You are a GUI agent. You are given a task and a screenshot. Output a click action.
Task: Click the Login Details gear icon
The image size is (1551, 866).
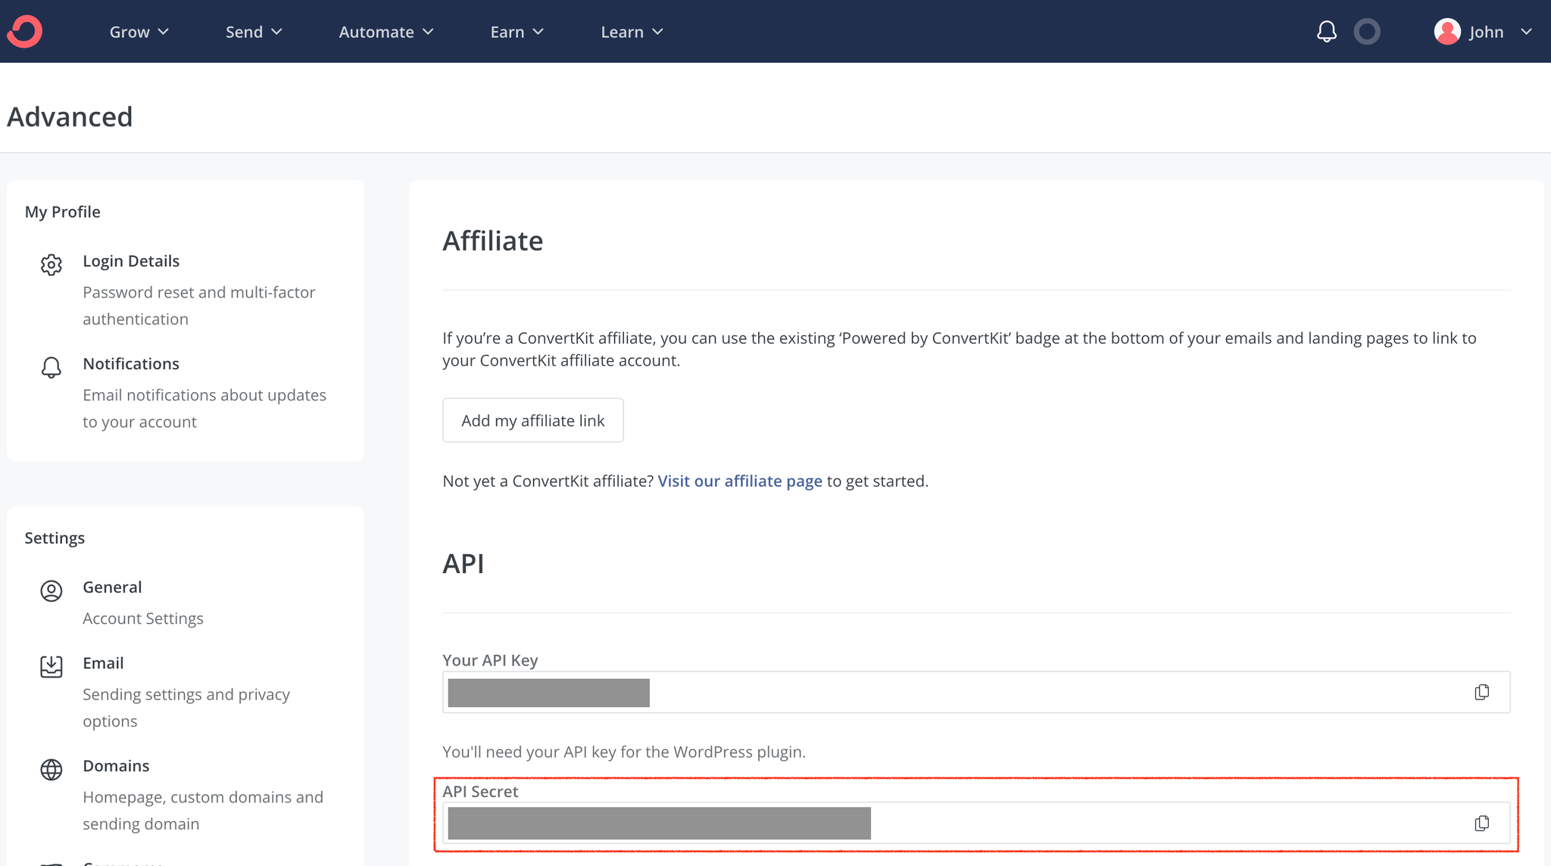point(51,263)
